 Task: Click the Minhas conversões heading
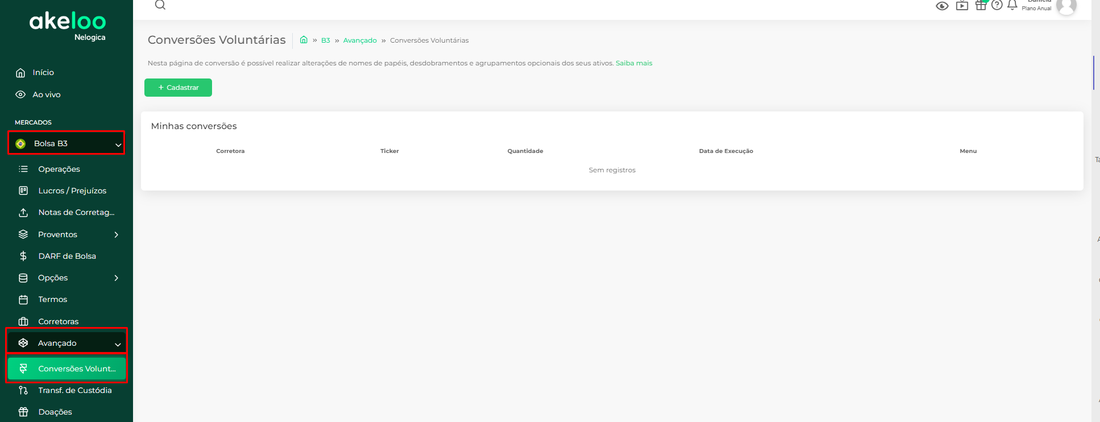pyautogui.click(x=194, y=126)
